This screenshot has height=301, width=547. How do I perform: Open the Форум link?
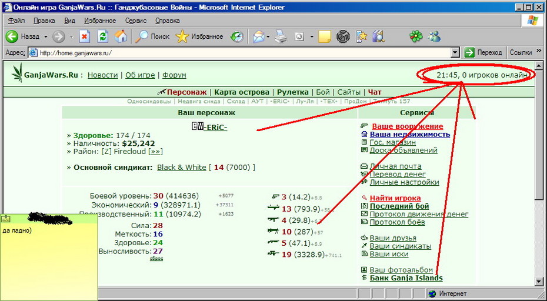point(174,75)
